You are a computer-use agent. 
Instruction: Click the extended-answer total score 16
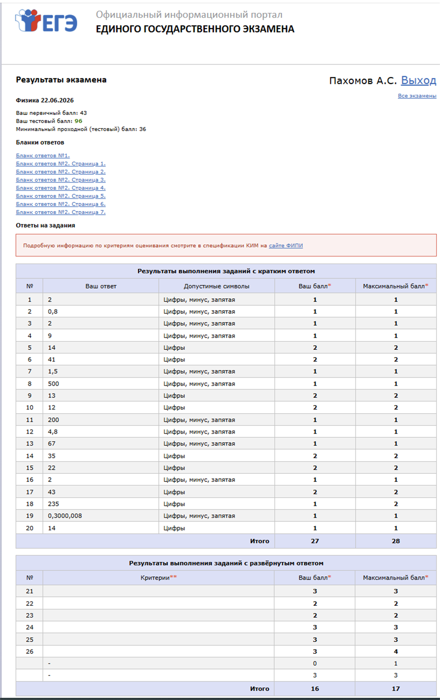[x=315, y=689]
